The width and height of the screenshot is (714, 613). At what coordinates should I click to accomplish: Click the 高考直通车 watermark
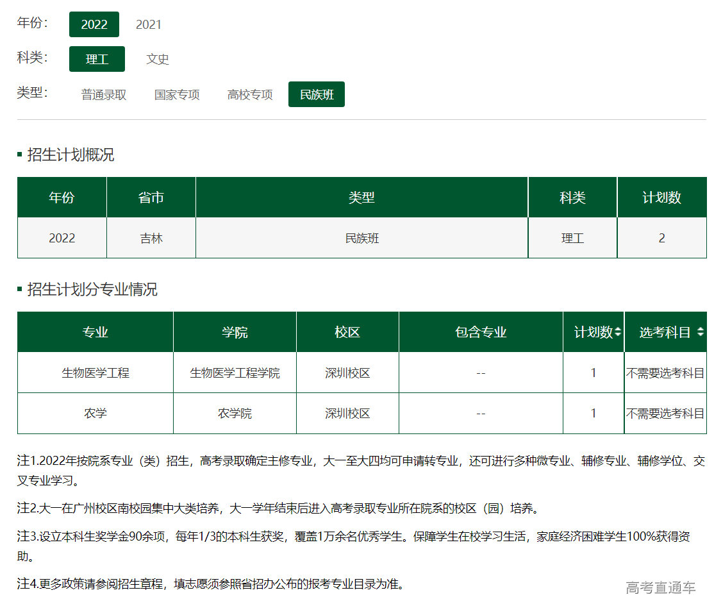[660, 587]
